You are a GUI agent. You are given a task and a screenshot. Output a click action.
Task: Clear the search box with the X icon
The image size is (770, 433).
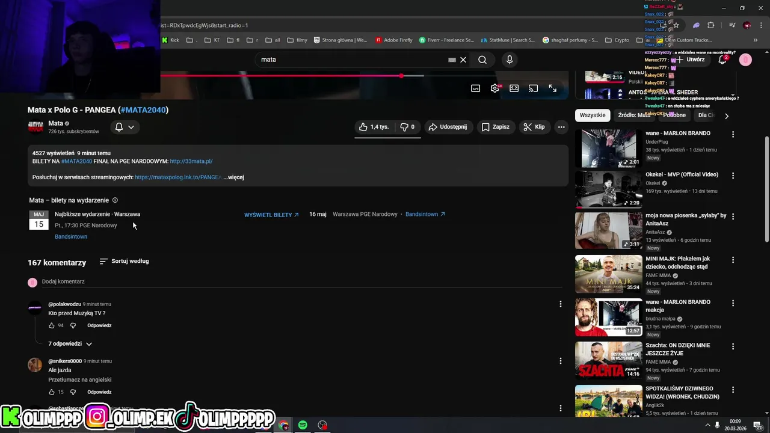coord(463,60)
